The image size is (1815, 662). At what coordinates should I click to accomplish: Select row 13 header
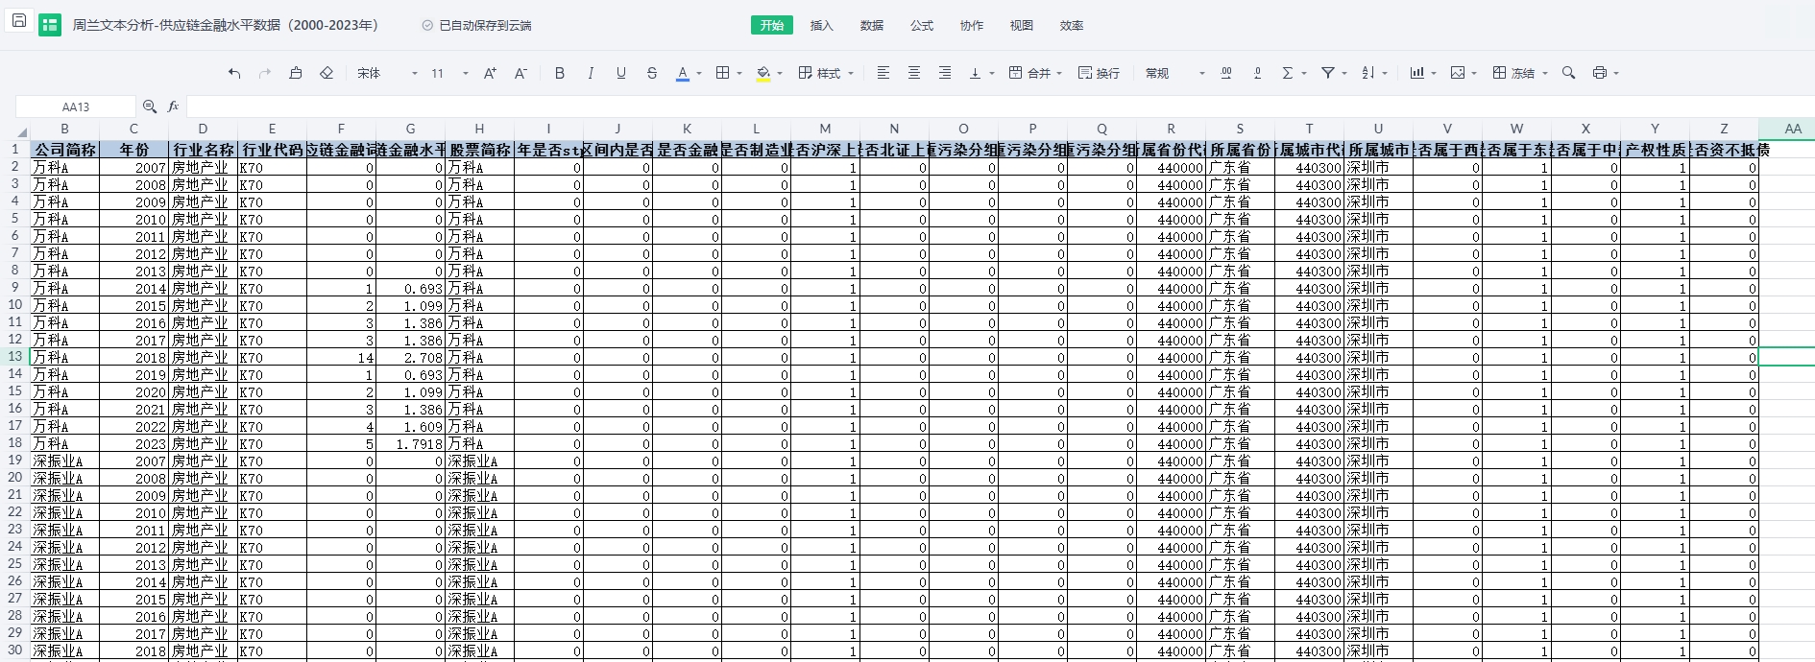coord(14,356)
